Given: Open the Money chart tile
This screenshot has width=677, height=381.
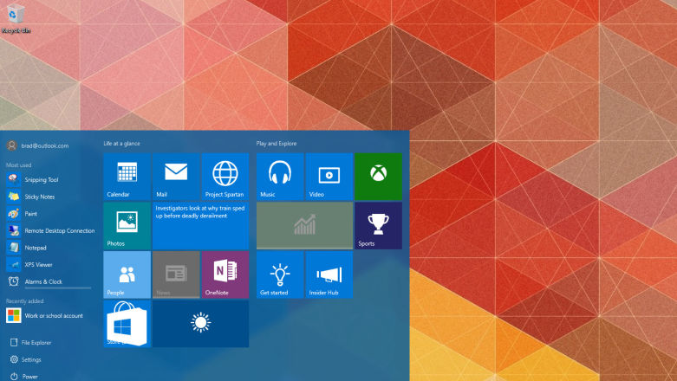Looking at the screenshot, I should click(x=305, y=226).
